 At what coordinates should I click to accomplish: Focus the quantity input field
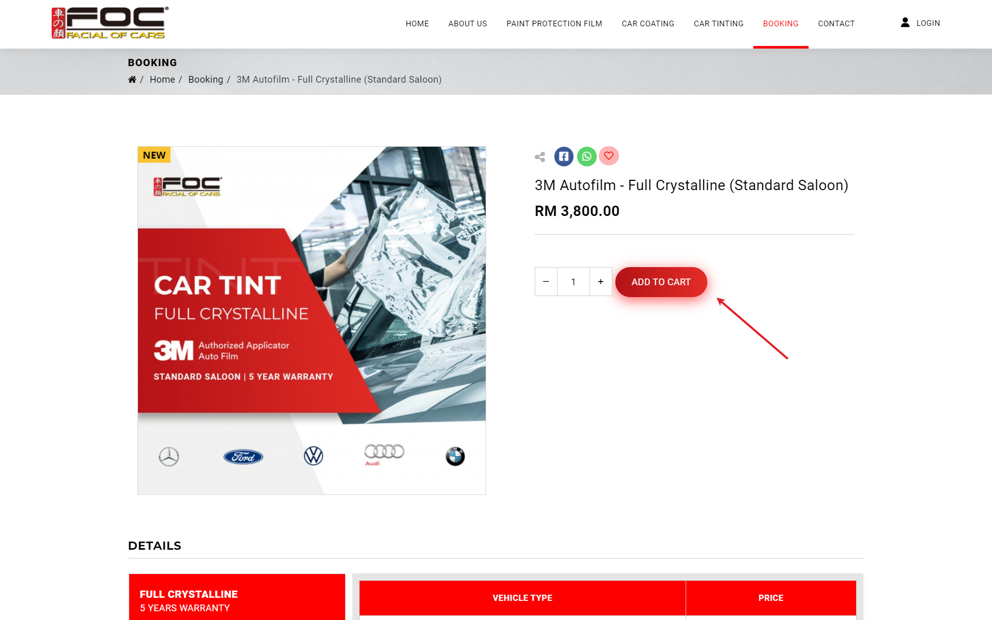coord(574,282)
